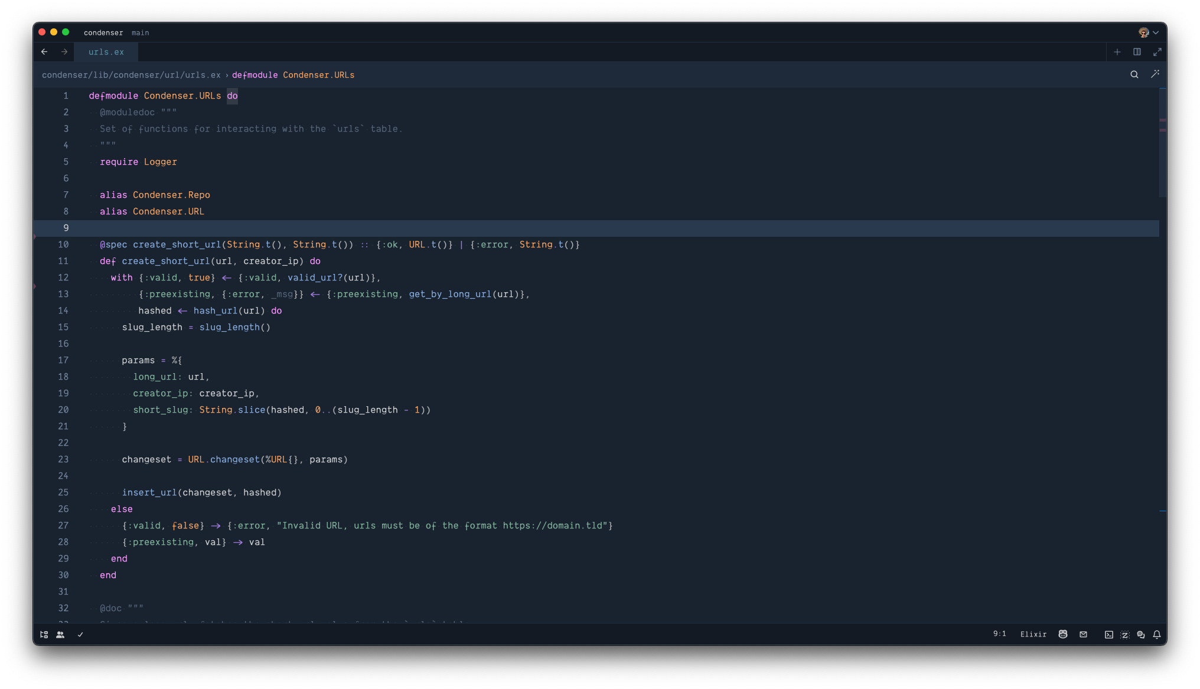The height and width of the screenshot is (689, 1200).
Task: Open the main branch picker
Action: pyautogui.click(x=140, y=32)
